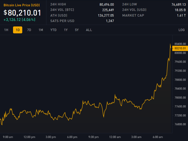Click the 24H VOL (BTC) label
The height and width of the screenshot is (141, 188).
coord(62,10)
